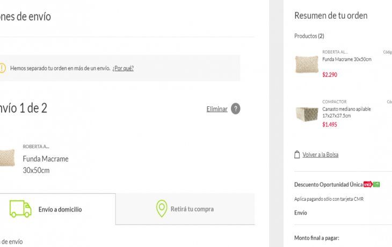The height and width of the screenshot is (247, 392).
Task: Click the Funda Macrame thumbnail in order summary
Action: [x=307, y=64]
